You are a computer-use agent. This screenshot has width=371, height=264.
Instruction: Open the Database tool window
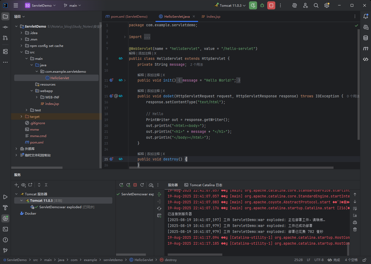366,38
